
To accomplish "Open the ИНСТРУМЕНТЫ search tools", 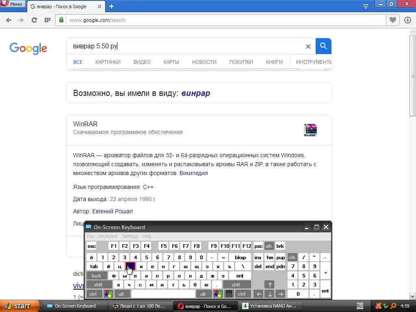I will click(x=314, y=62).
